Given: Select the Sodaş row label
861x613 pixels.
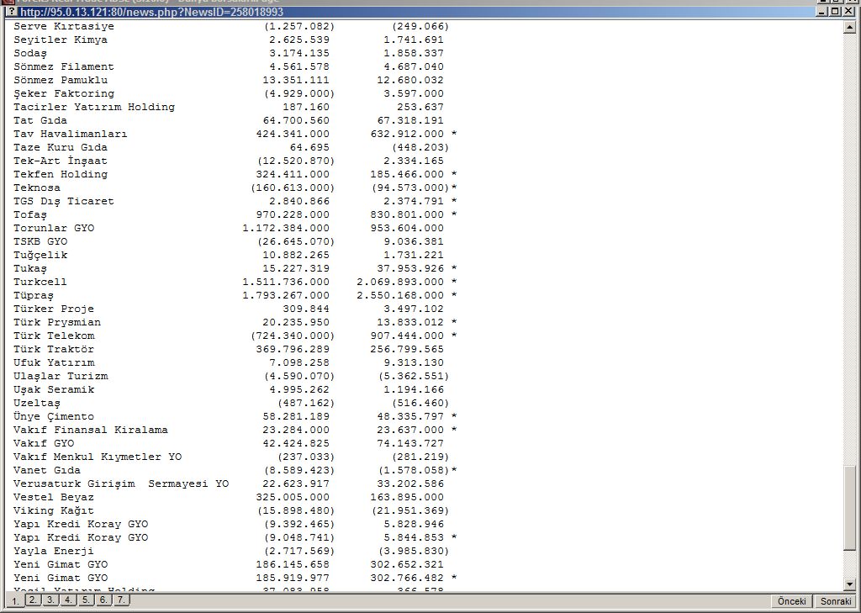Looking at the screenshot, I should click(30, 53).
